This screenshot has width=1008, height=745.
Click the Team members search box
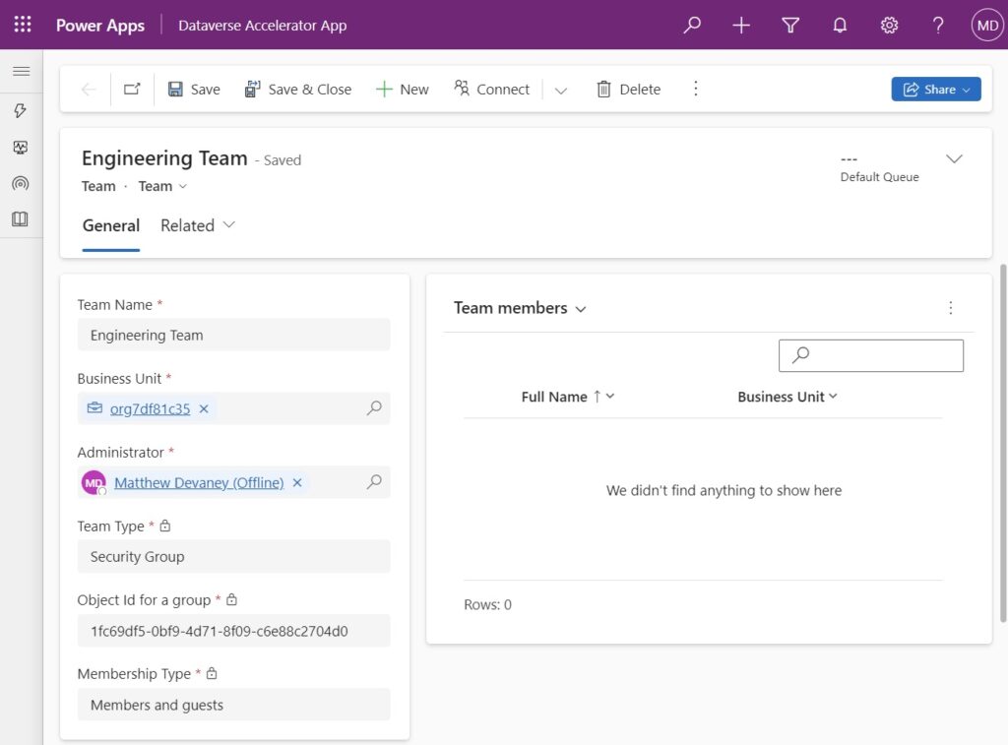871,355
